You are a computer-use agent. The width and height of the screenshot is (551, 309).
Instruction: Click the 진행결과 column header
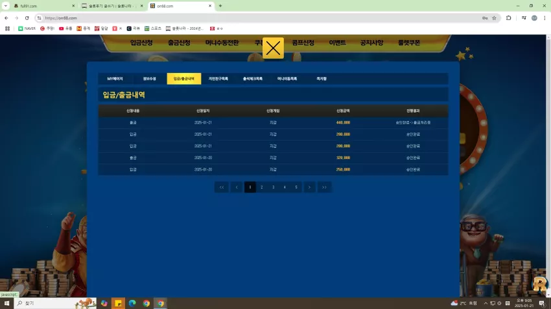click(413, 111)
